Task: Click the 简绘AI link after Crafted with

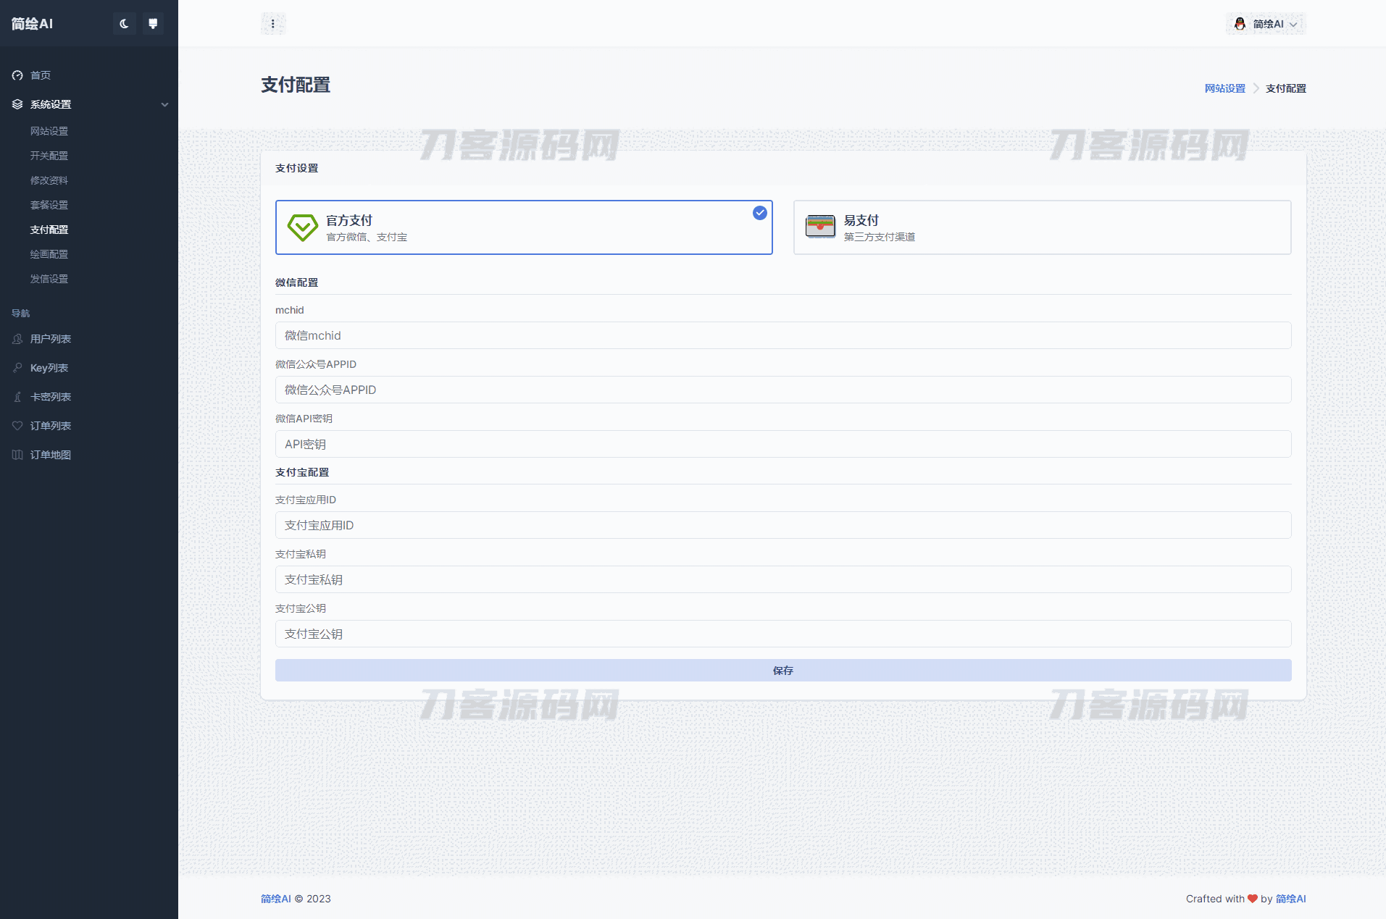Action: pyautogui.click(x=1291, y=899)
